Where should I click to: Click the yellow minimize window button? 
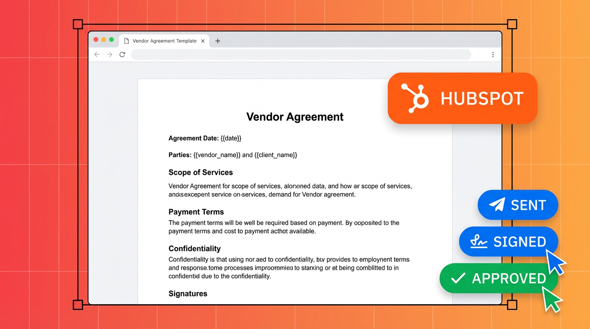click(103, 40)
